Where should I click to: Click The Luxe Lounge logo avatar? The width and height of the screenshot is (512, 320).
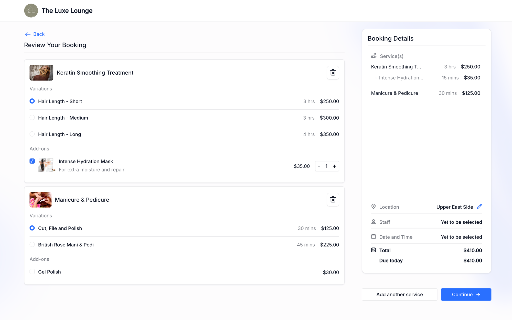(31, 11)
